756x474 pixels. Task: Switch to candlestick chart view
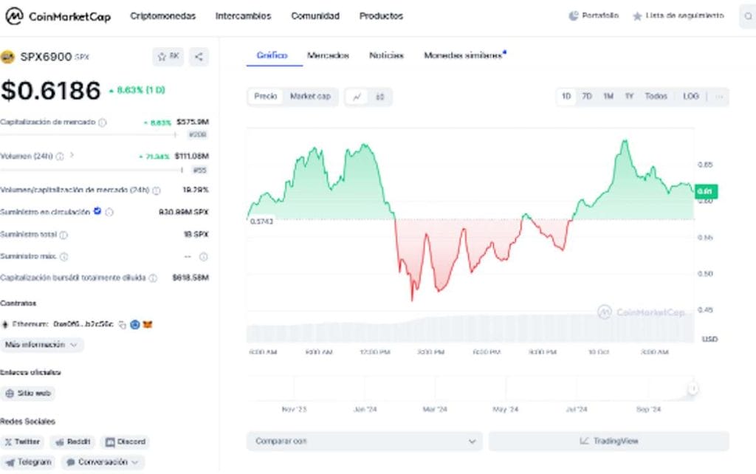coord(380,97)
